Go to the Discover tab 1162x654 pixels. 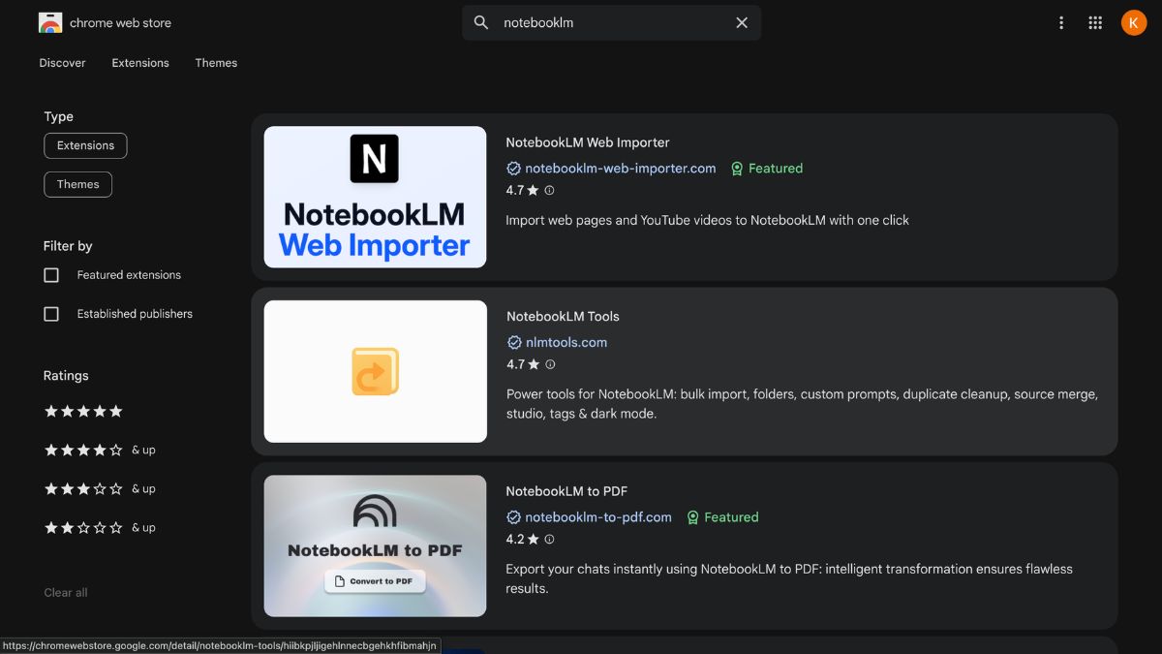click(x=62, y=63)
